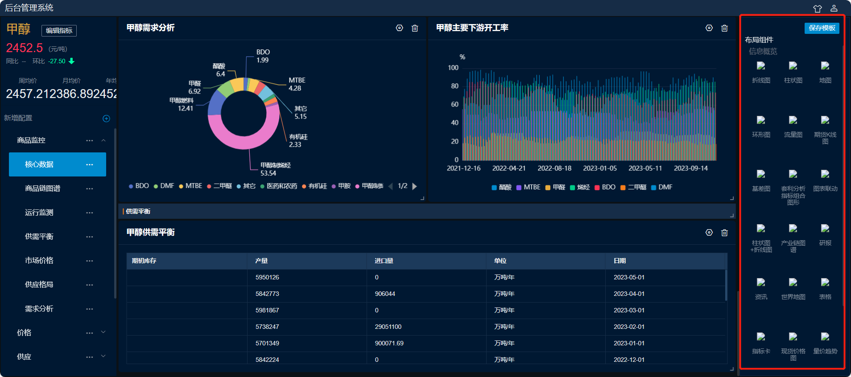The height and width of the screenshot is (377, 851).
Task: Select the 世界地图 layout component
Action: click(x=793, y=289)
